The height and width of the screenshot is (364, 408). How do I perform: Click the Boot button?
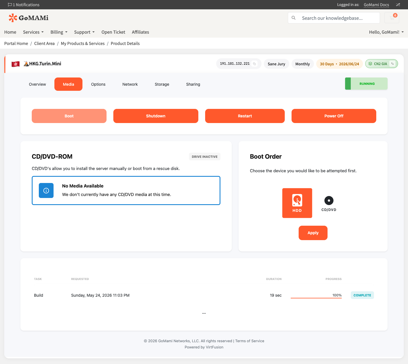(x=69, y=116)
